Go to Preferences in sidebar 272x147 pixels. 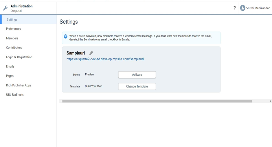[14, 29]
